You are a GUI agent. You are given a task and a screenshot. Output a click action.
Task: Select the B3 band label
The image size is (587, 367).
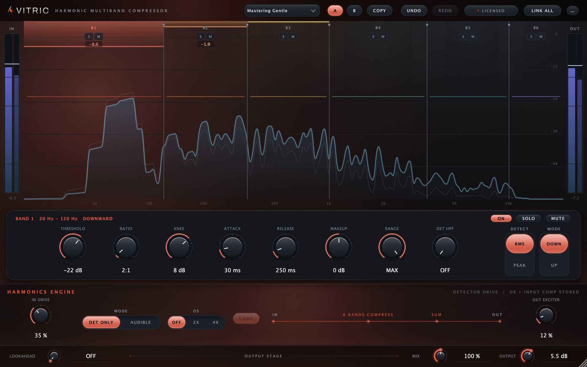pos(288,28)
